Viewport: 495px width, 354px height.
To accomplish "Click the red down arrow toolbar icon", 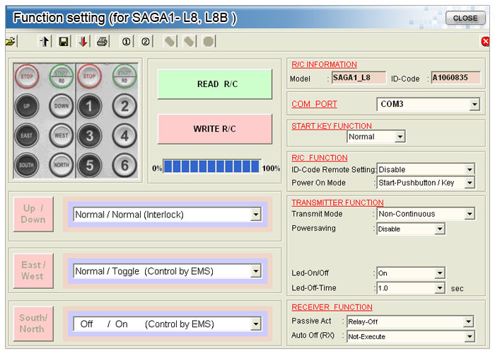I will 83,42.
